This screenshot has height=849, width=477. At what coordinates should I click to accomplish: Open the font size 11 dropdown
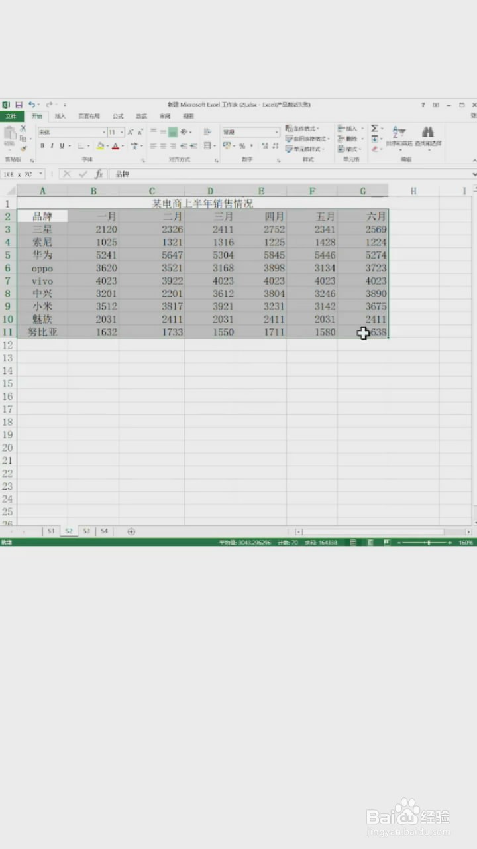[x=122, y=132]
